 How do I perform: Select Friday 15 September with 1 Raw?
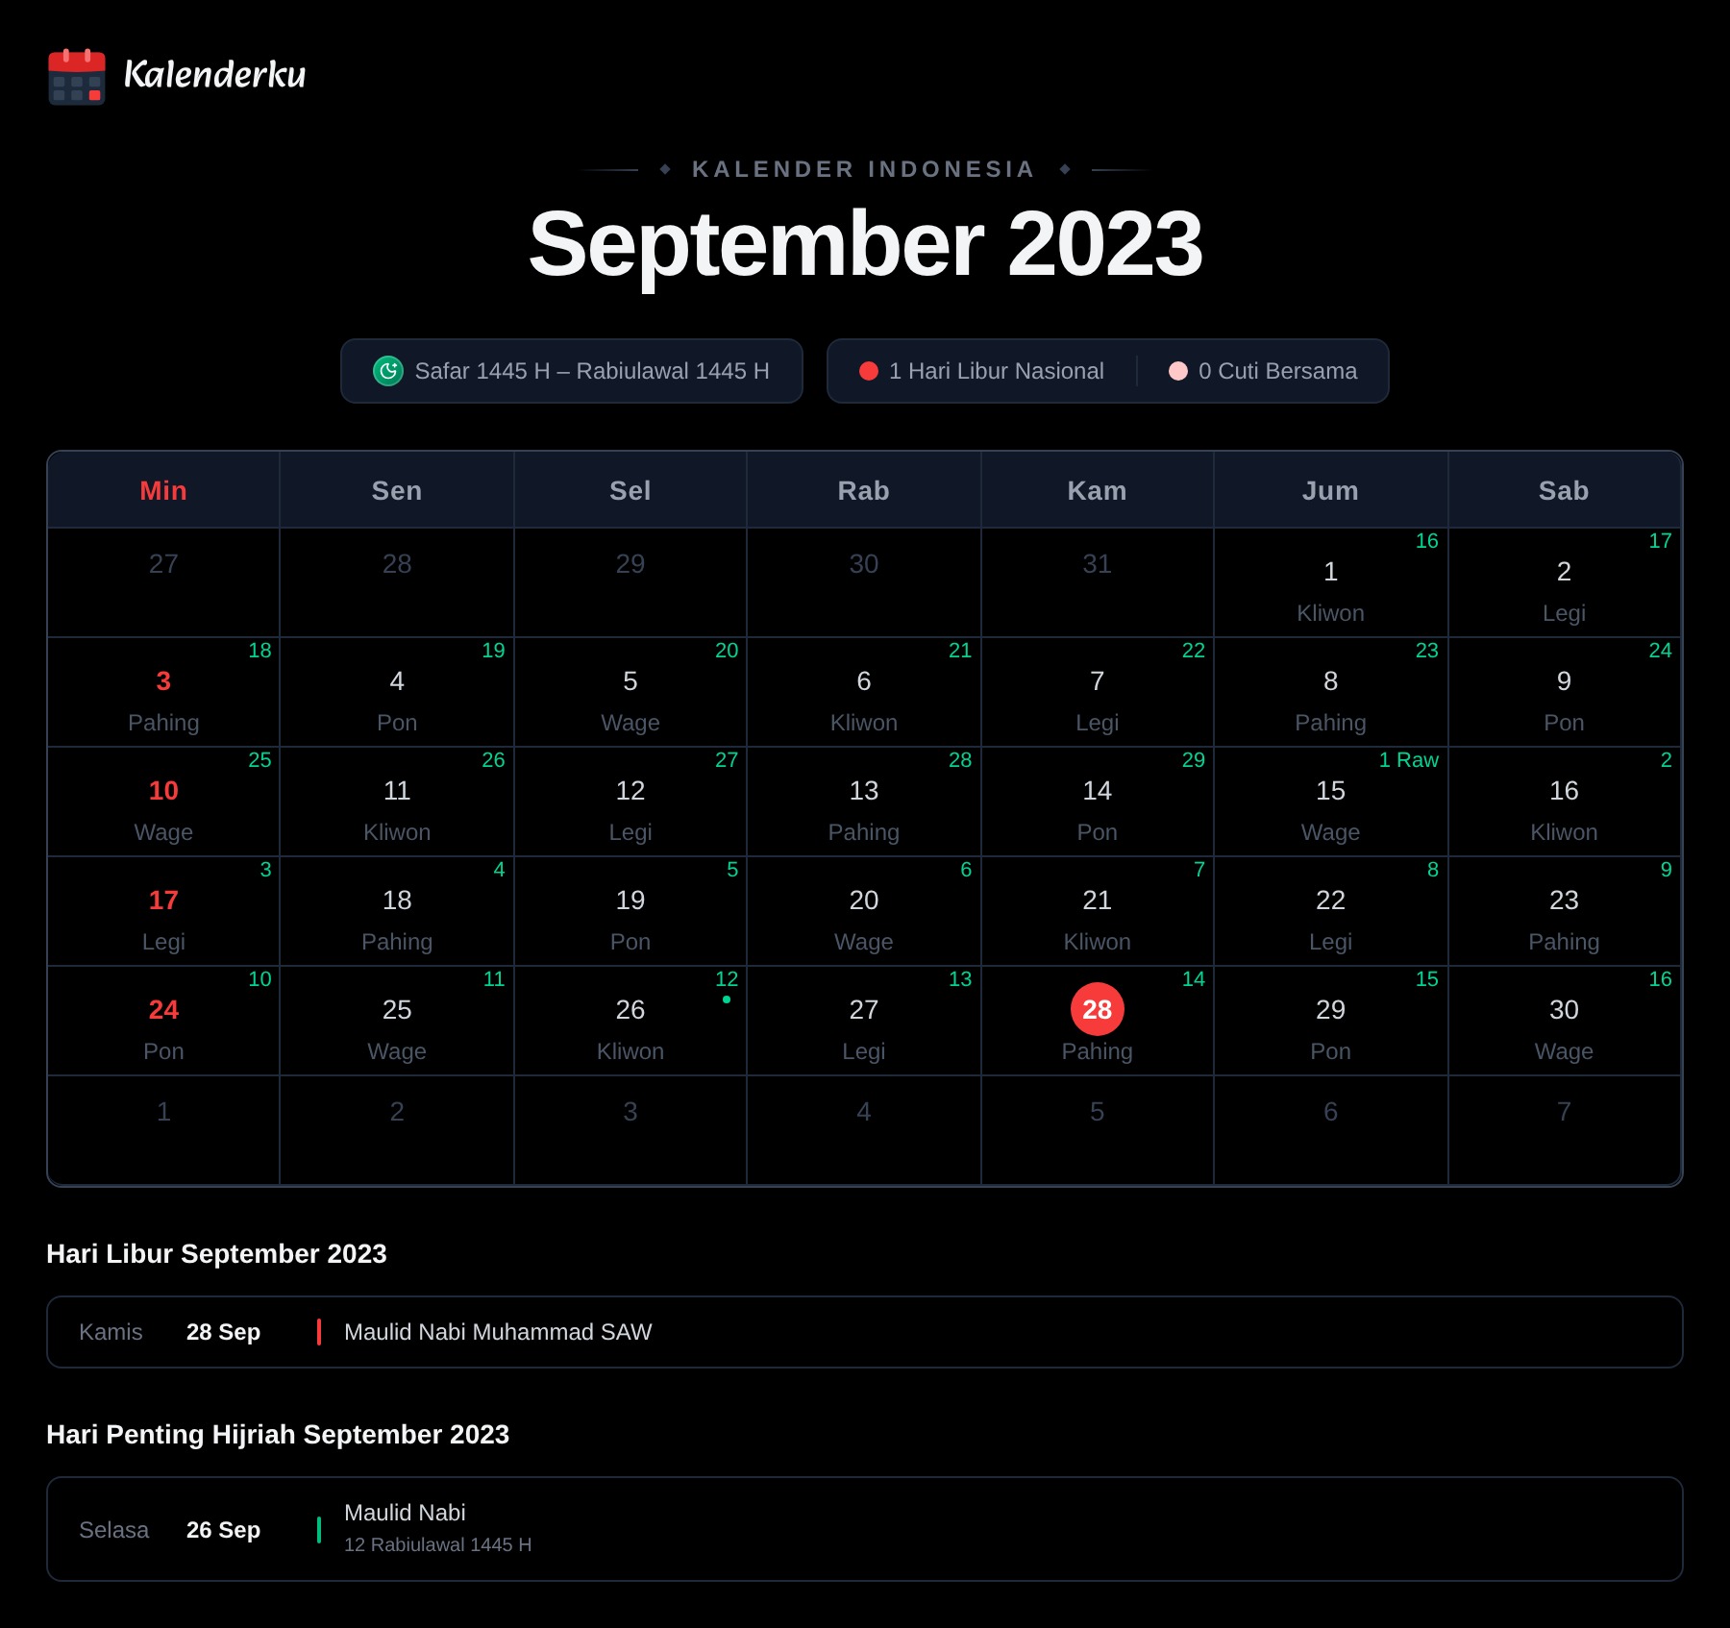point(1331,802)
